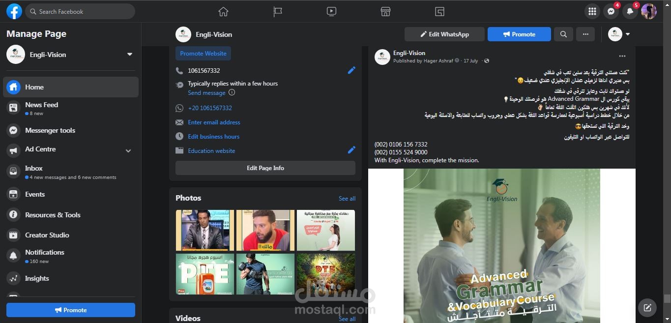Image resolution: width=671 pixels, height=323 pixels.
Task: Open the woman pointing up photo thumbnail
Action: pos(326,230)
